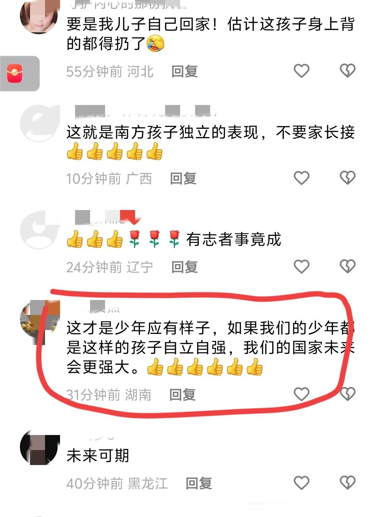377x517 pixels.
Task: Dislike the Hebei comment with broken heart
Action: [348, 71]
